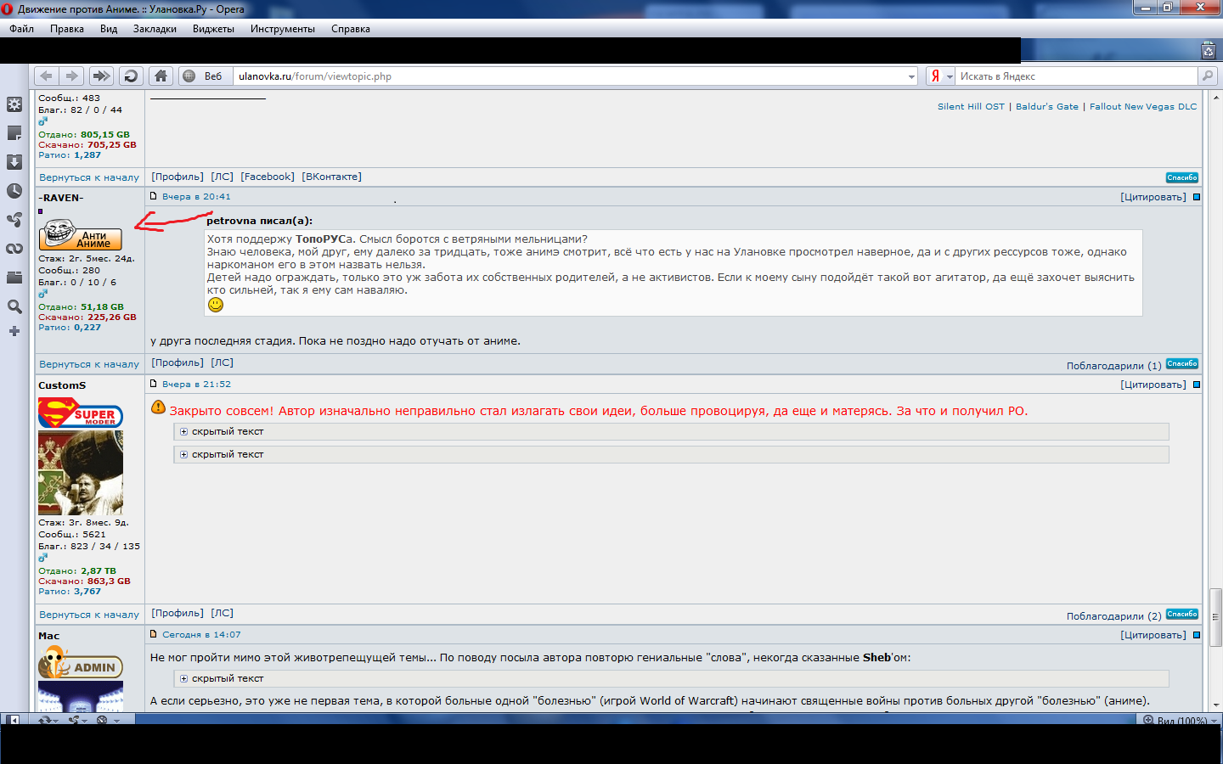Image resolution: width=1223 pixels, height=764 pixels.
Task: Click the -RAVEN- Анти Аниме rank badge
Action: click(x=81, y=235)
